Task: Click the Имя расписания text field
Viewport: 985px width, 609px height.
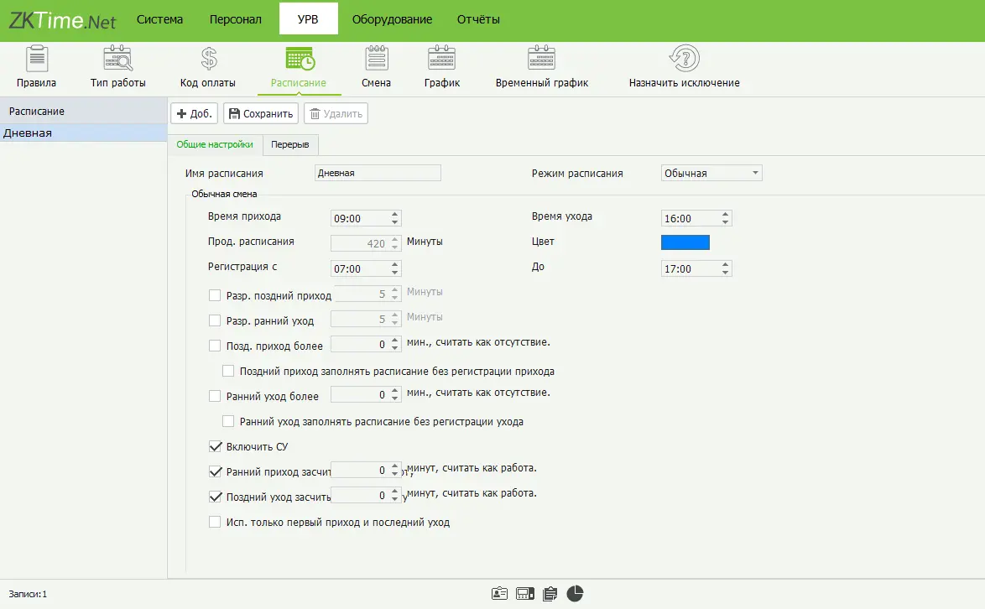Action: 377,174
